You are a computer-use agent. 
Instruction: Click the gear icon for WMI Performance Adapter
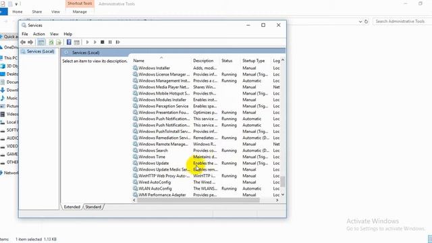click(135, 195)
